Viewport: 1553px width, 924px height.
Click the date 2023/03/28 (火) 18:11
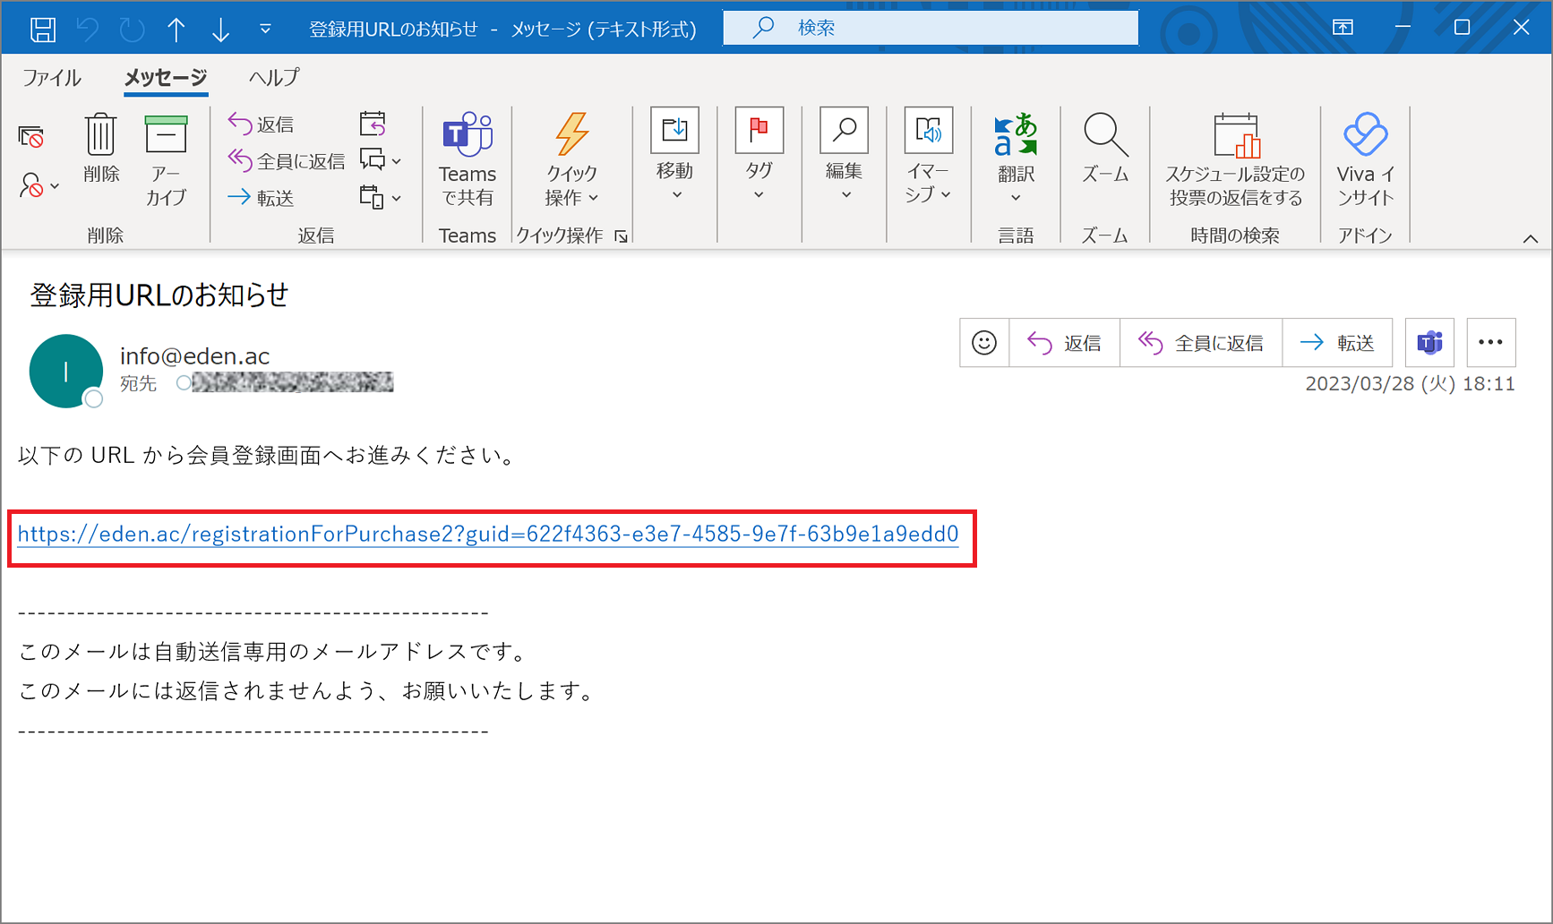point(1410,384)
